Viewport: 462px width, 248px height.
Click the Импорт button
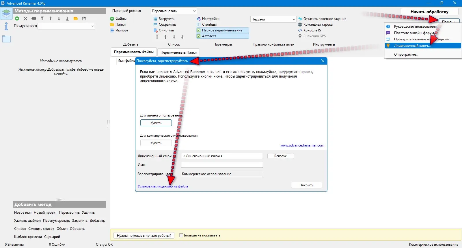[x=119, y=30]
